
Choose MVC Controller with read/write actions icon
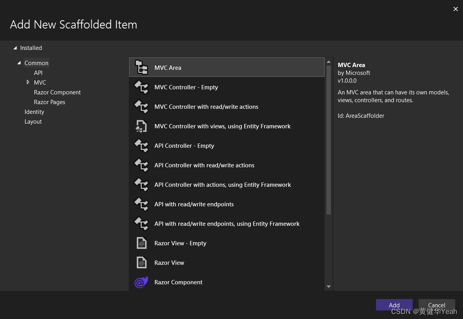pos(141,107)
